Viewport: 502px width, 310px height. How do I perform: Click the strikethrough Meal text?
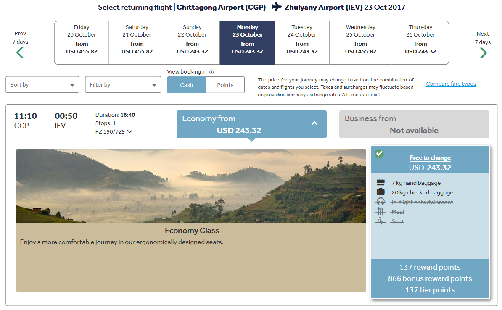397,212
